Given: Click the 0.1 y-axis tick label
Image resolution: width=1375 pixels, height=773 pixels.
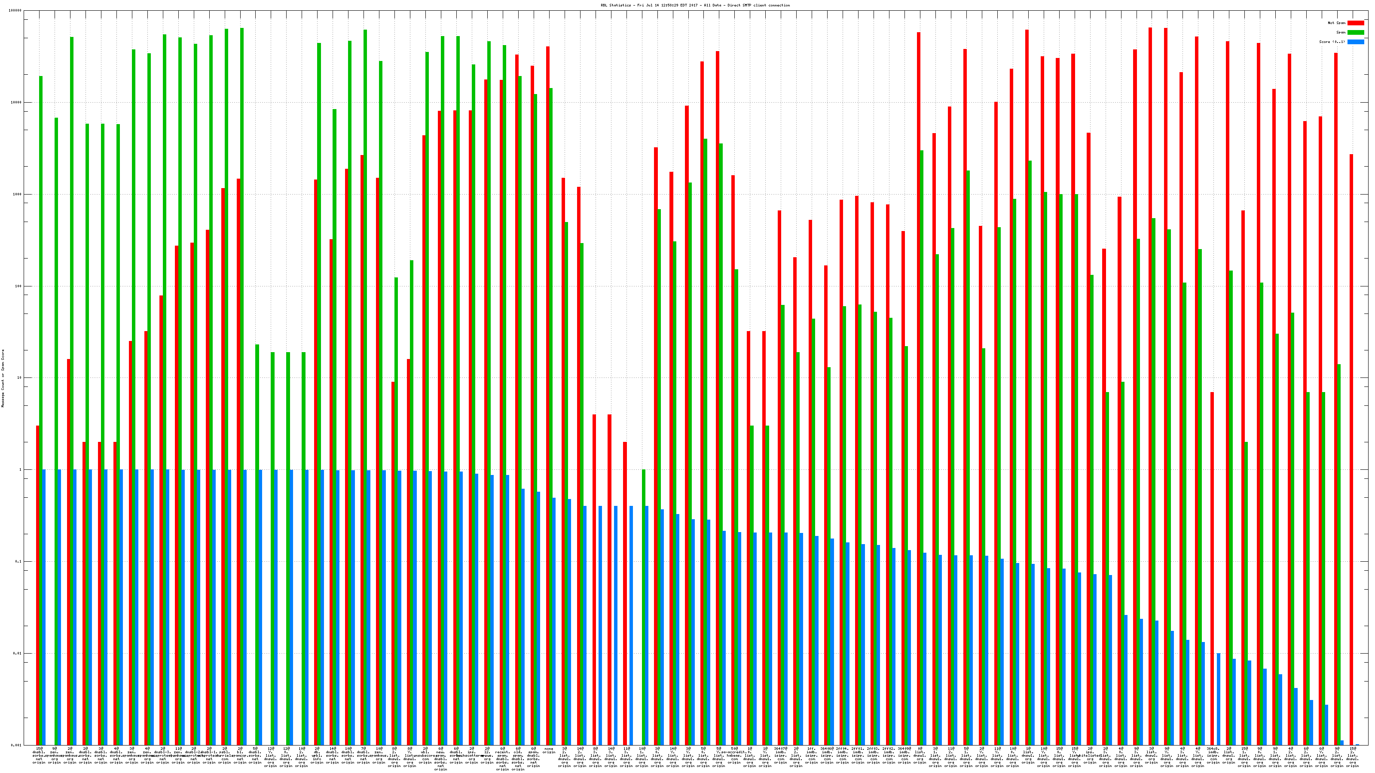Looking at the screenshot, I should coord(18,562).
